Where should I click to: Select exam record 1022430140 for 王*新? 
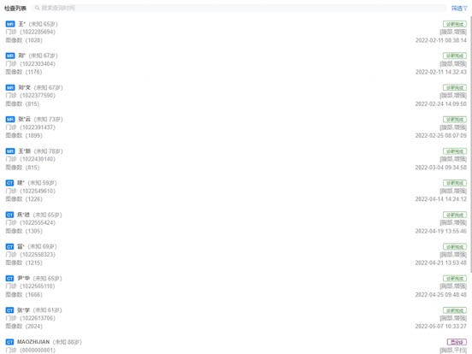(x=236, y=159)
